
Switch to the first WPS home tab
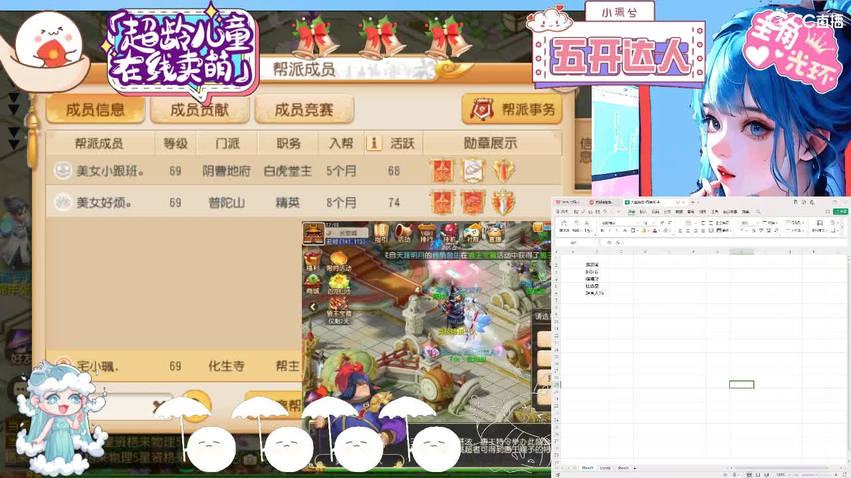point(568,202)
